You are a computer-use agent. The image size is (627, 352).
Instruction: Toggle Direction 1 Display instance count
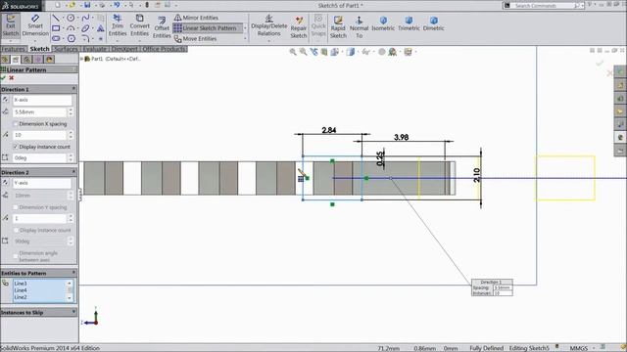click(16, 147)
